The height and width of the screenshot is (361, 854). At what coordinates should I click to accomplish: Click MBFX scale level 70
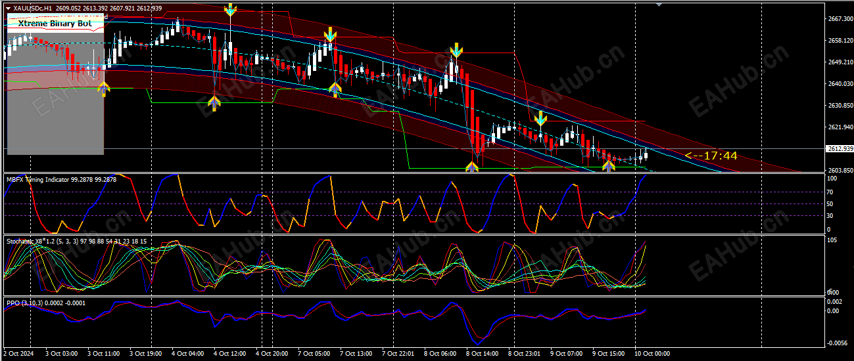[831, 192]
